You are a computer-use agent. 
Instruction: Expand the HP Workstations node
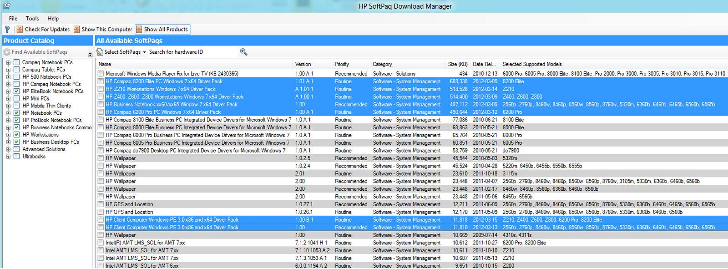(x=8, y=135)
